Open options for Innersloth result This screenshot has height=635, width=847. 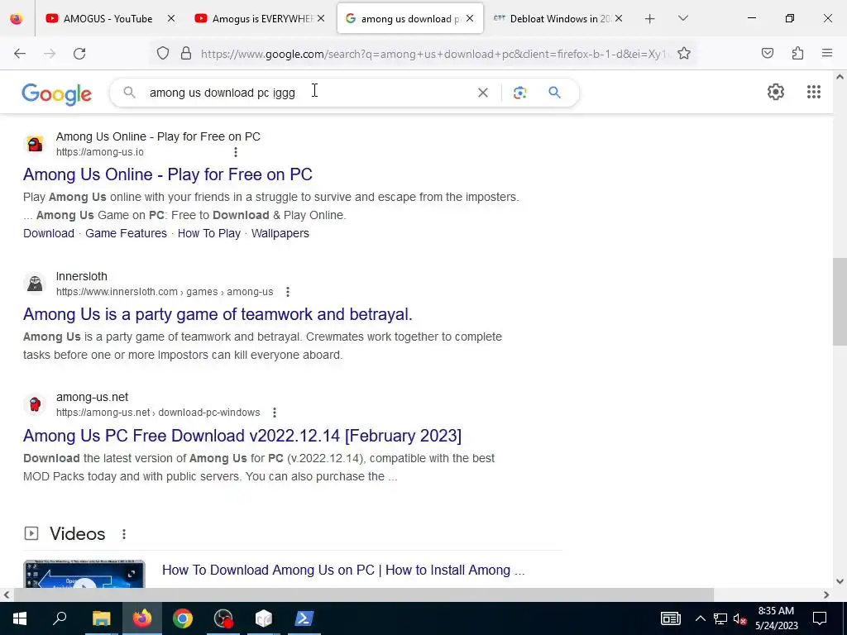(x=288, y=292)
